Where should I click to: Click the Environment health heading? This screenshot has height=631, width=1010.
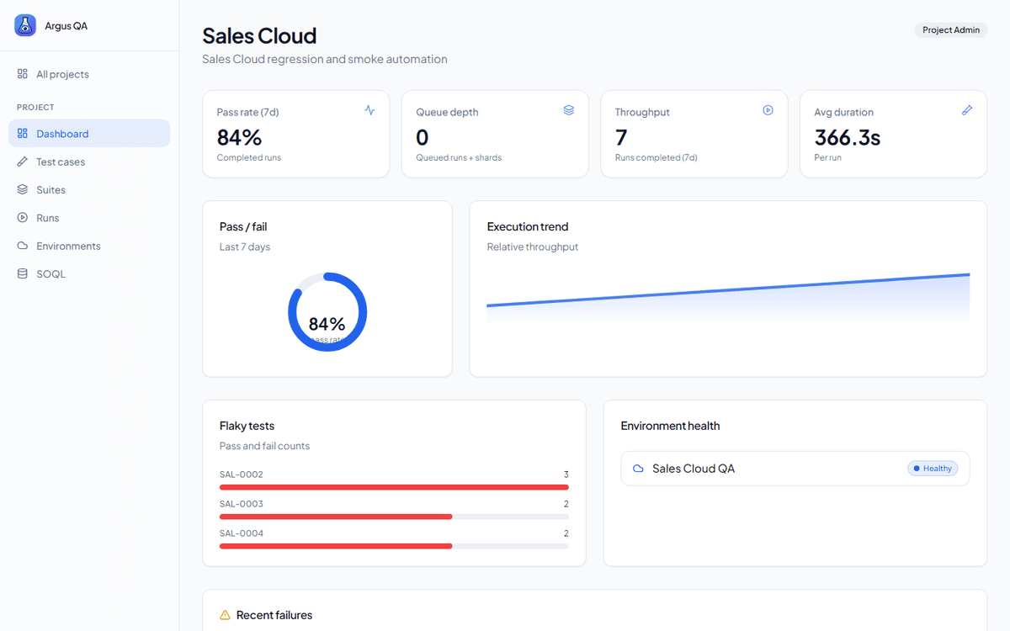coord(671,426)
